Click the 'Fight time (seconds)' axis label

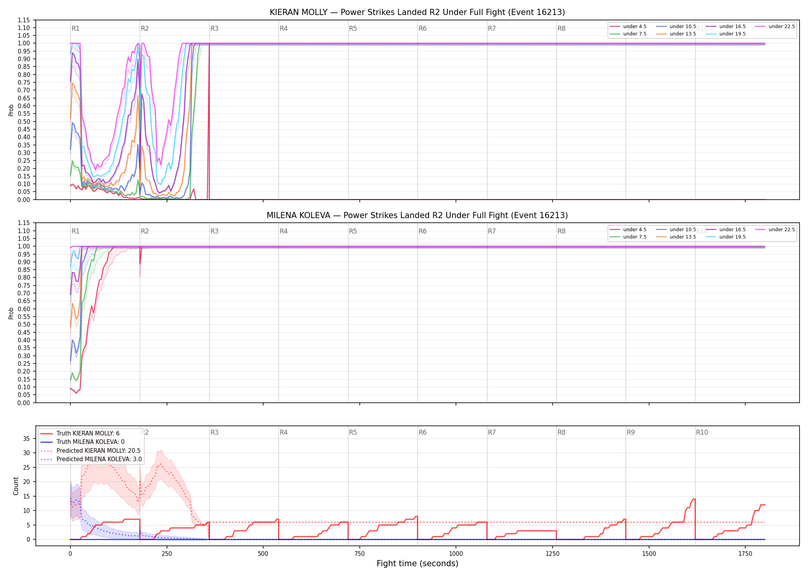click(417, 564)
